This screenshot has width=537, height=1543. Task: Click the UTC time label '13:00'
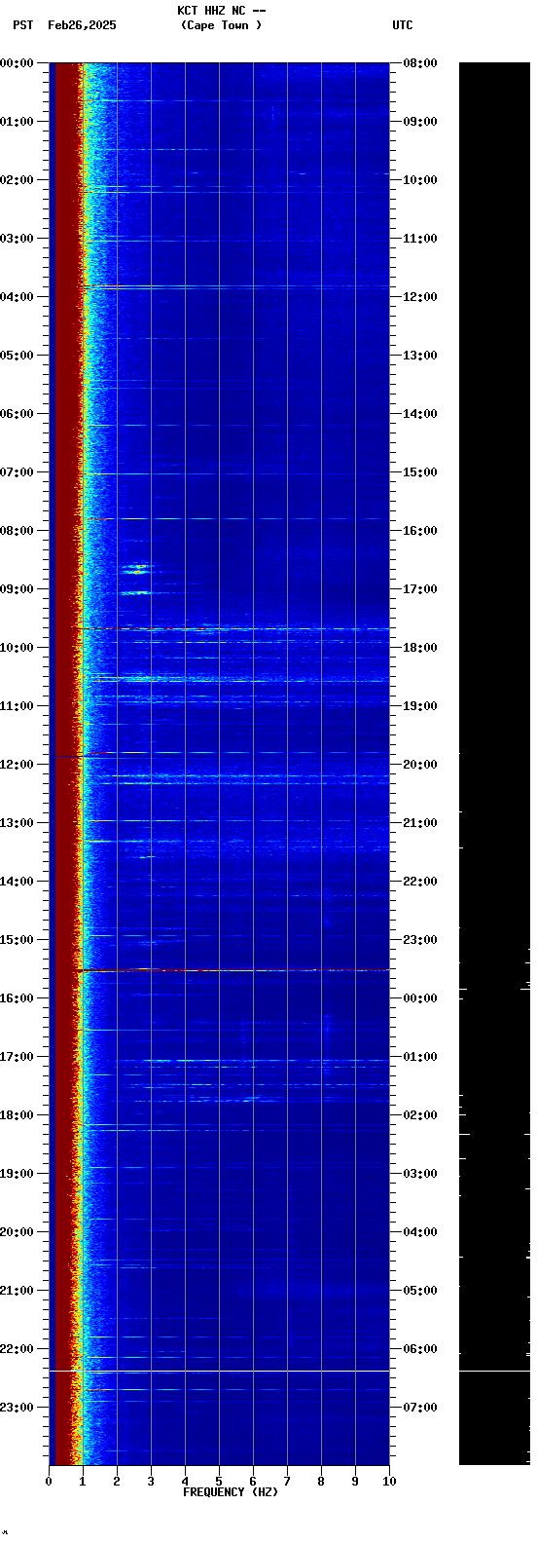click(x=420, y=356)
